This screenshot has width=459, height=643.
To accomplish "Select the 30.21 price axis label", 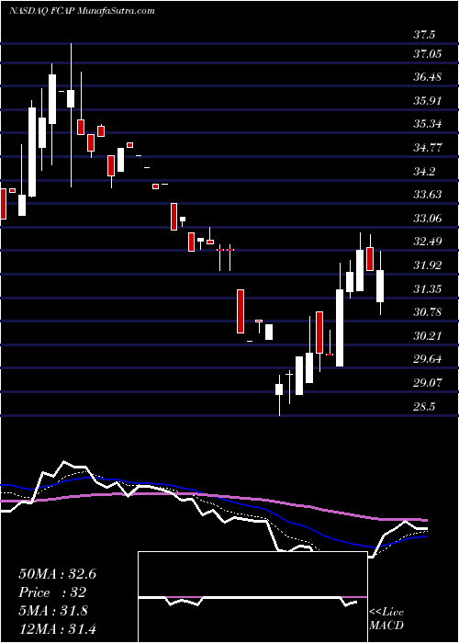I will [427, 336].
